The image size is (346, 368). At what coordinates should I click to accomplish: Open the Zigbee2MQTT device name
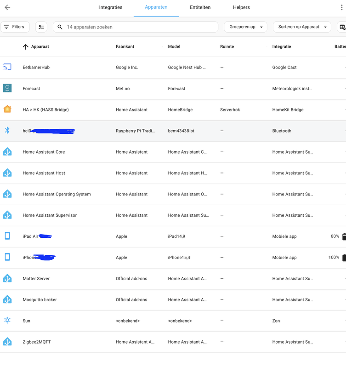pos(37,342)
